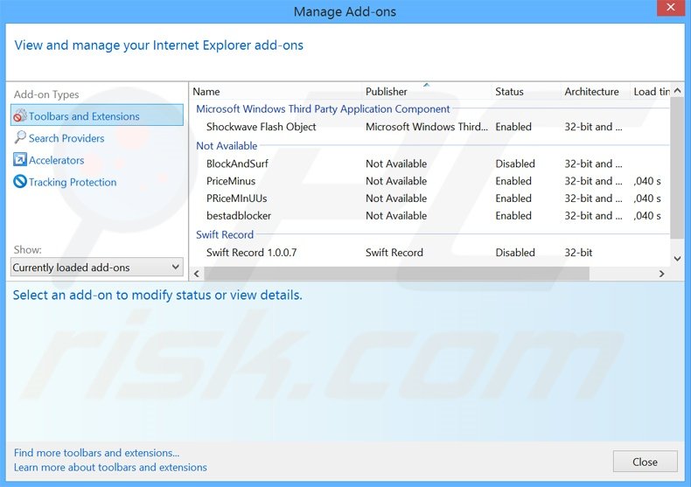Click the vertical scrollbar down arrow
The height and width of the screenshot is (487, 691).
click(x=677, y=259)
